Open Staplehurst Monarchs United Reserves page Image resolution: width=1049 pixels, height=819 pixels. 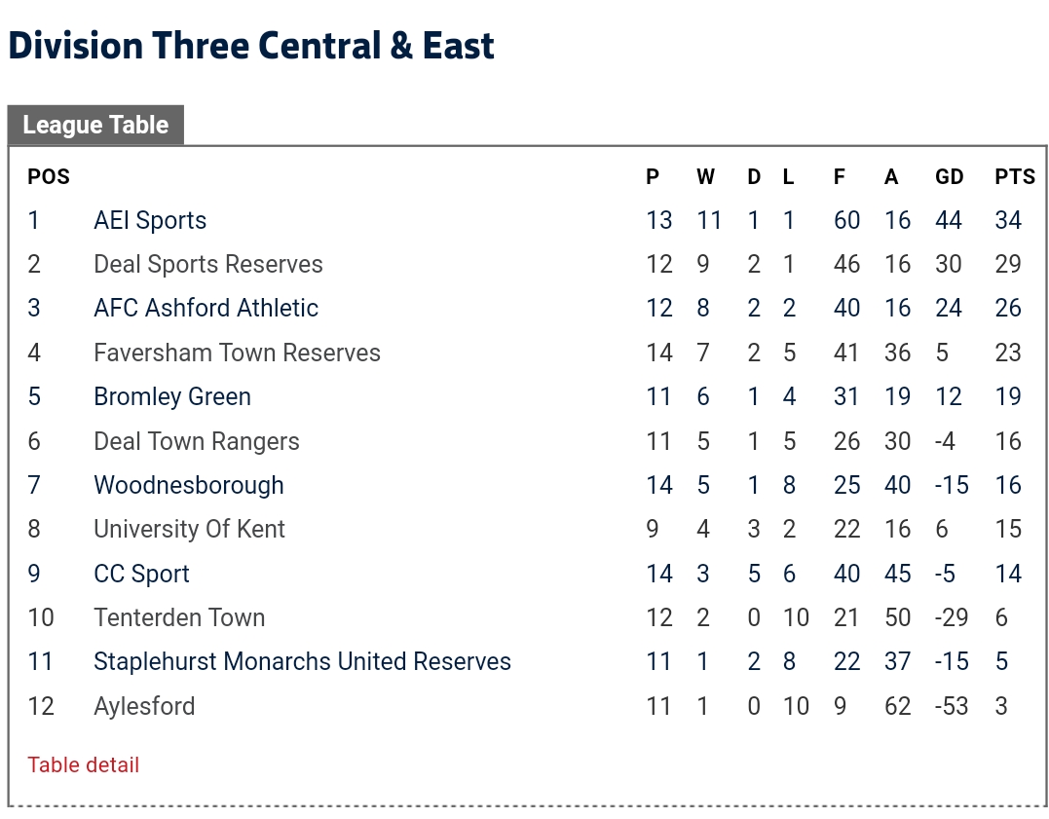tap(302, 662)
